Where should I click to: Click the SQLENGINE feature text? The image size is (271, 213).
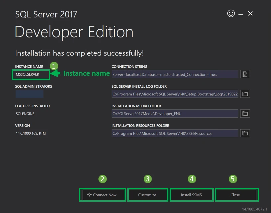click(25, 114)
